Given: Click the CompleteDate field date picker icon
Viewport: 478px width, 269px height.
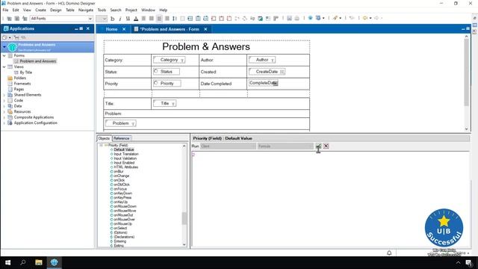Looking at the screenshot, I should (276, 83).
